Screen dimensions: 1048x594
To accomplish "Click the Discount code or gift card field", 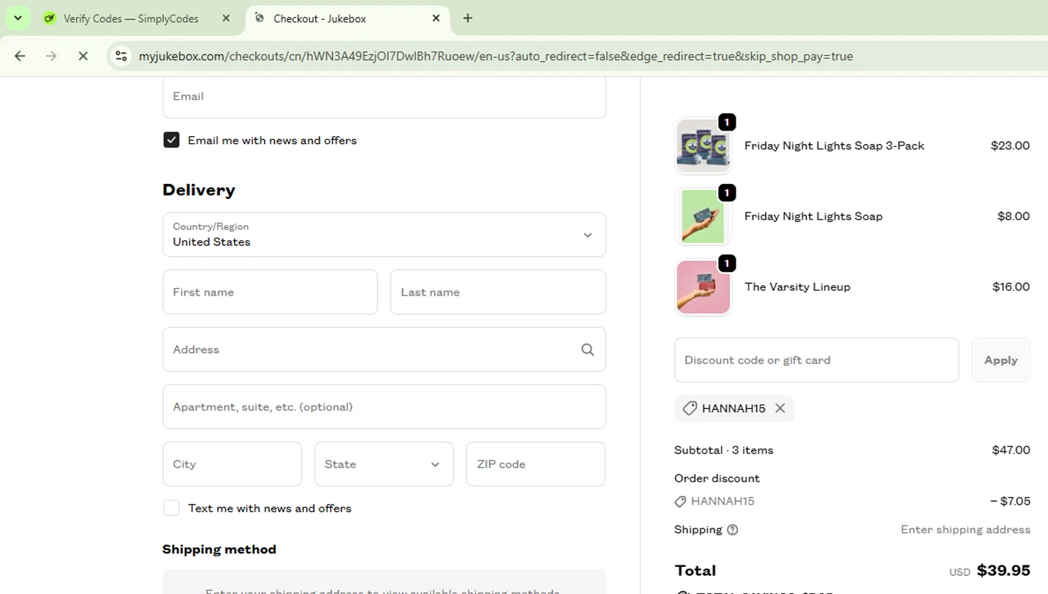I will pos(816,360).
